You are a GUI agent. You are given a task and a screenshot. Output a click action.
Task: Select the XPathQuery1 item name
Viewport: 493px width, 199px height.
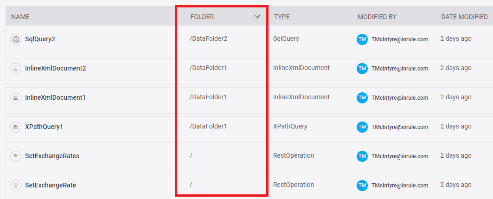pyautogui.click(x=44, y=127)
